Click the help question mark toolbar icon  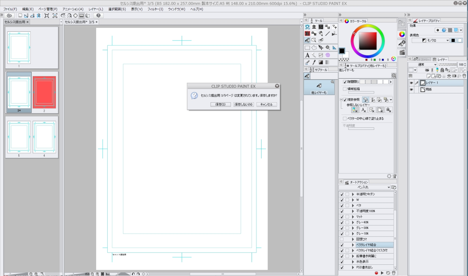pyautogui.click(x=98, y=16)
